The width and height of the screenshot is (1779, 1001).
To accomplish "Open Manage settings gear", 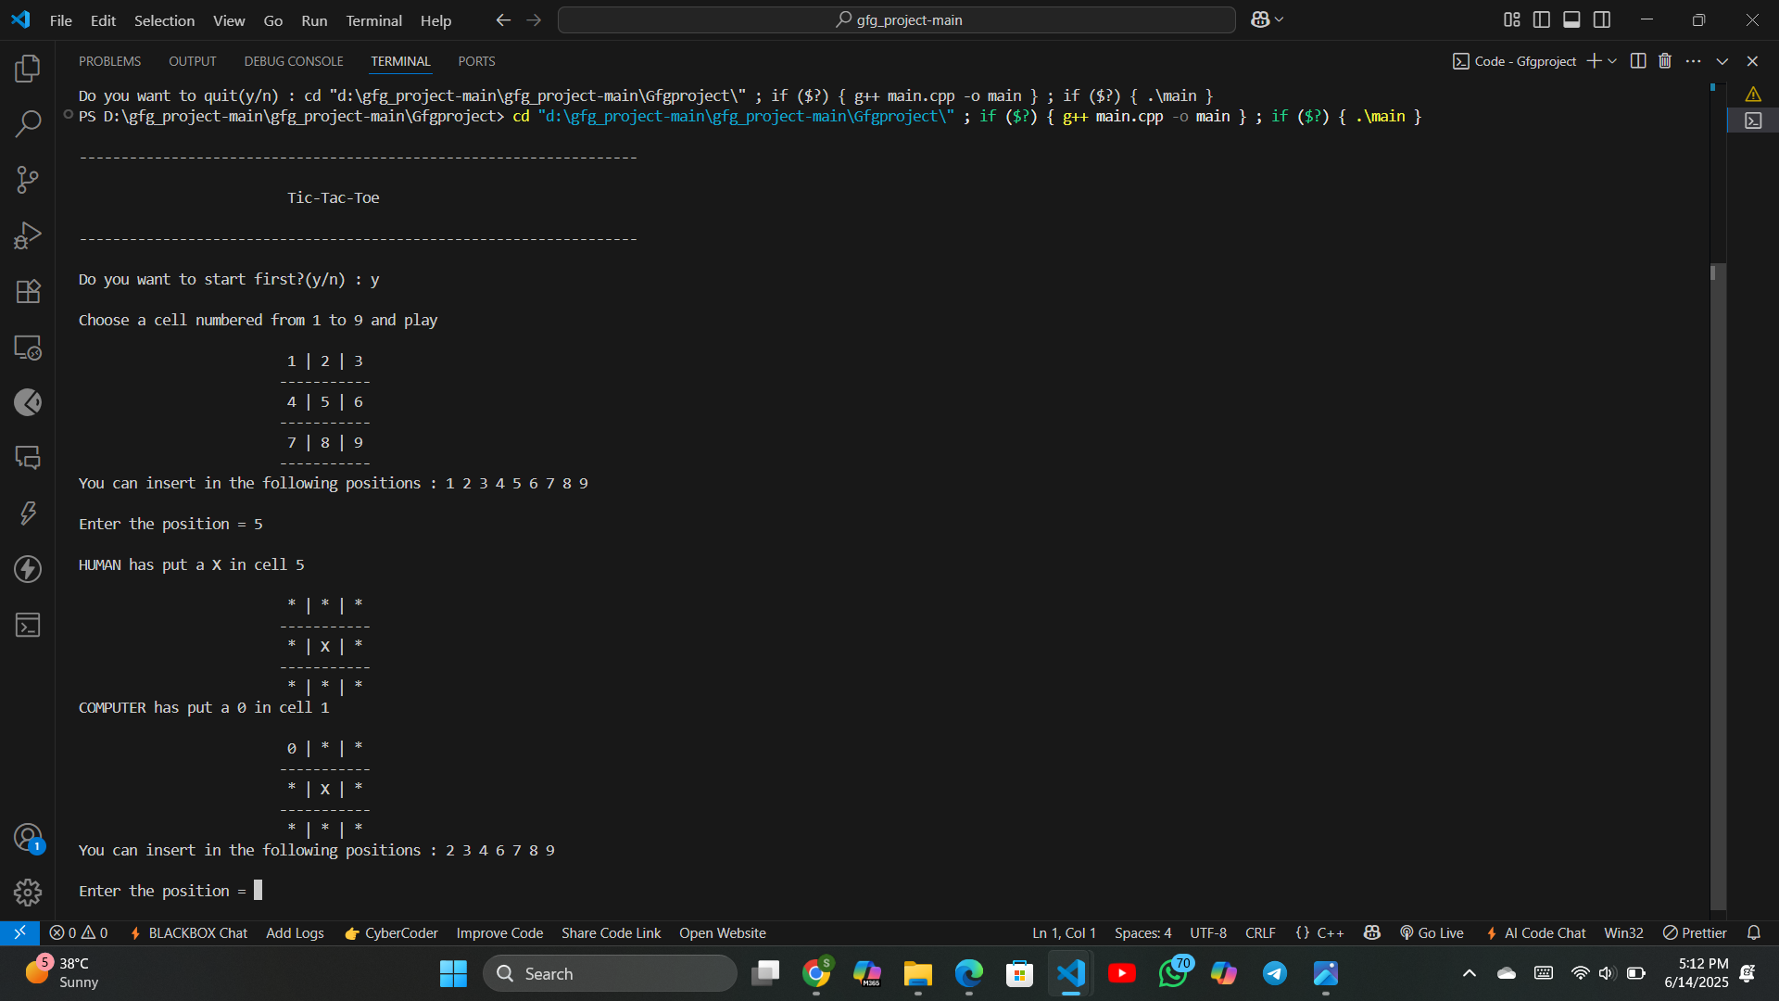I will point(28,892).
